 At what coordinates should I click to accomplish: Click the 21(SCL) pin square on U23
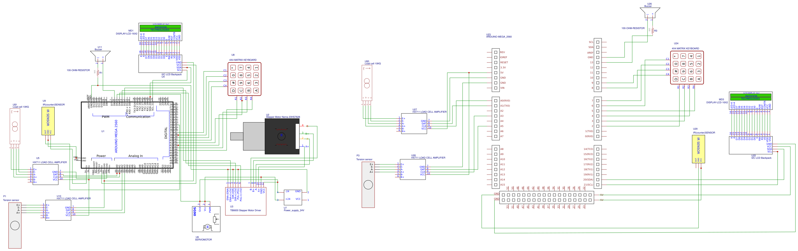tap(598, 185)
